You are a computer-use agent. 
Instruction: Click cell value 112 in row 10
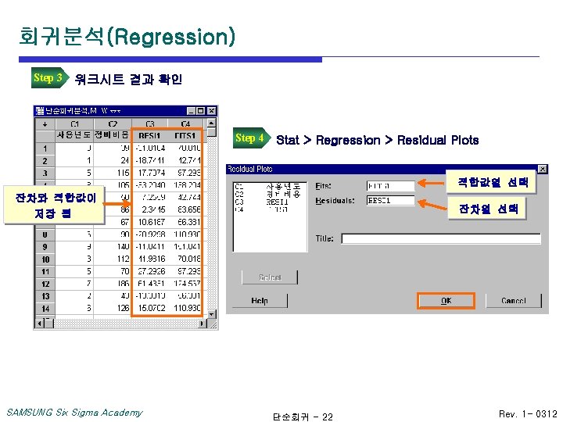point(113,259)
